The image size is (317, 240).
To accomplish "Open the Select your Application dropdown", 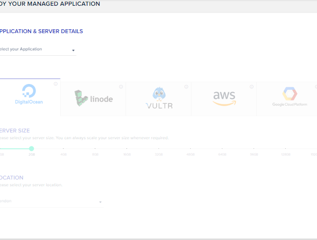I will coord(38,49).
